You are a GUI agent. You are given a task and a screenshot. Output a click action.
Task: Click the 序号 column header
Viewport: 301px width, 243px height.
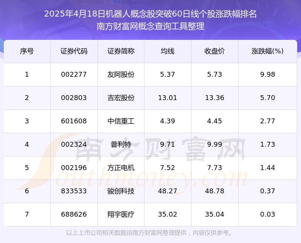27,51
